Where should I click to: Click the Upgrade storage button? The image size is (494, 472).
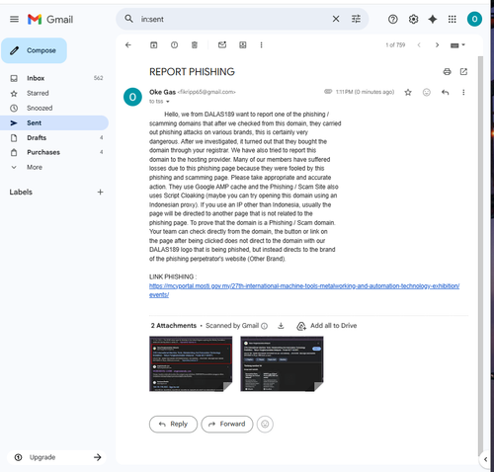56,457
